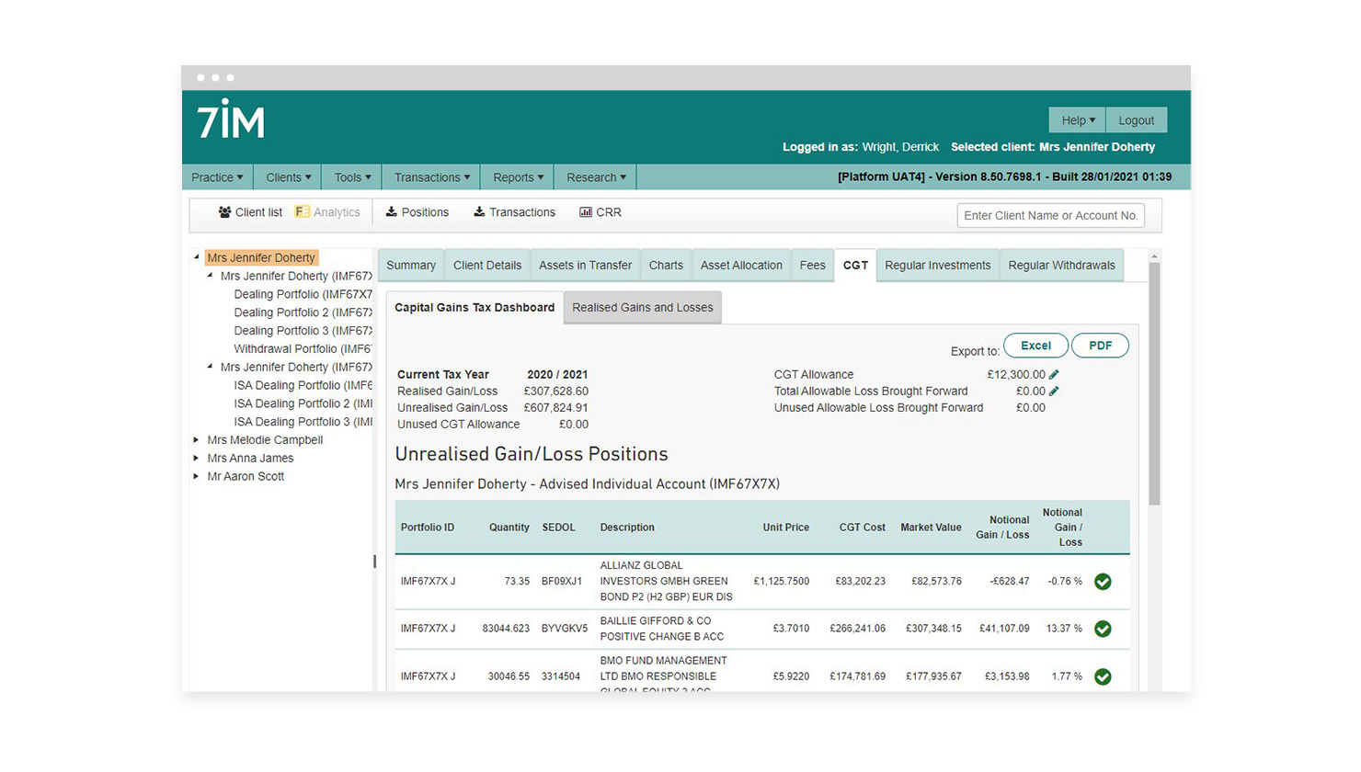Click the vertical scrollbar of the CGT panel

pos(1154,383)
